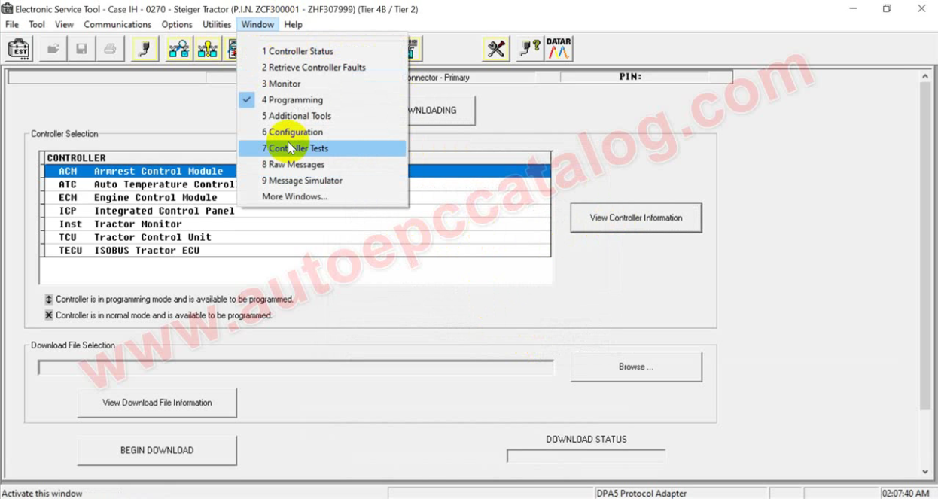Click the vertical scrollbar down arrow
938x499 pixels.
926,472
